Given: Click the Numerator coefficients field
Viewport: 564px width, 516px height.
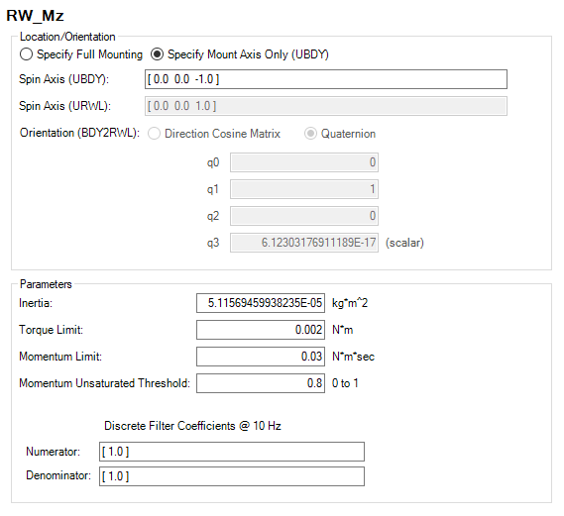Looking at the screenshot, I should click(x=232, y=452).
